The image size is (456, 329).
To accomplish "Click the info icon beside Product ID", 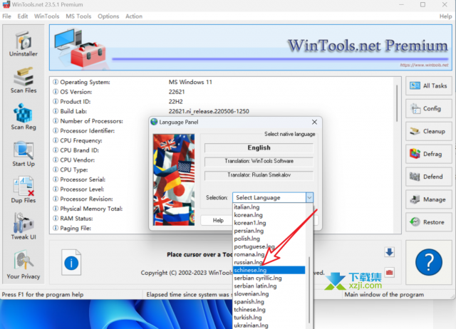I will [56, 101].
